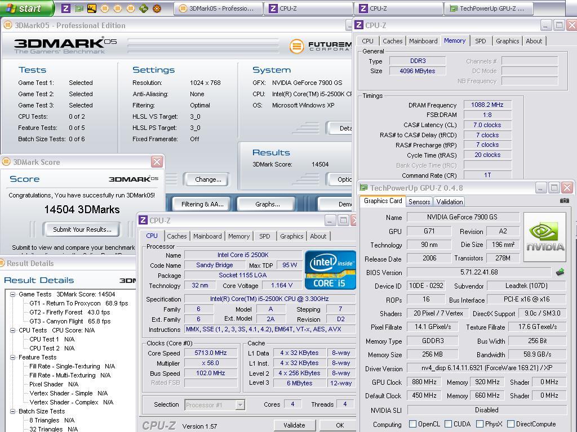The height and width of the screenshot is (432, 577).
Task: Switch to 3DMark05 taskbar button
Action: point(218,8)
